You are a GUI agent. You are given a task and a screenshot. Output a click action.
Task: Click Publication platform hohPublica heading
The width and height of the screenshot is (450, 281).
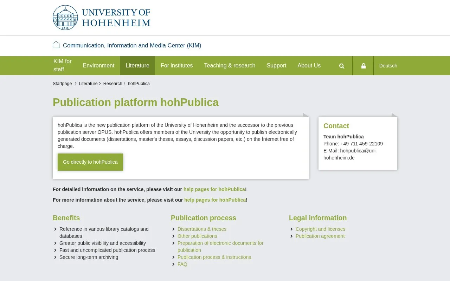point(136,103)
